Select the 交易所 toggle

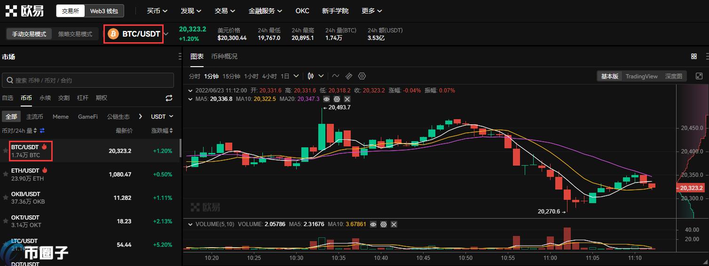71,11
